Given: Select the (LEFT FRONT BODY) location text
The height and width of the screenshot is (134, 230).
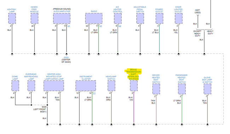Looking at the screenshot, I should pyautogui.click(x=40, y=110).
